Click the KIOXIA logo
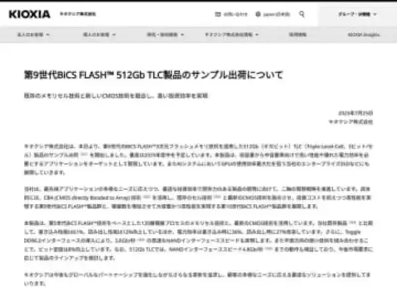397x298 pixels. click(x=29, y=14)
